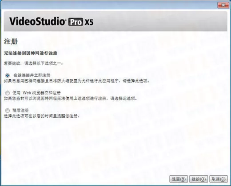Image resolution: width=231 pixels, height=186 pixels.
Task: Click the VideoStudio Pro X5 logo
Action: [x=52, y=21]
